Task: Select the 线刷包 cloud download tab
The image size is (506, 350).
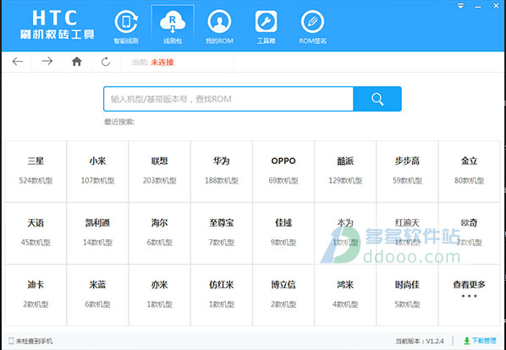Action: point(173,26)
